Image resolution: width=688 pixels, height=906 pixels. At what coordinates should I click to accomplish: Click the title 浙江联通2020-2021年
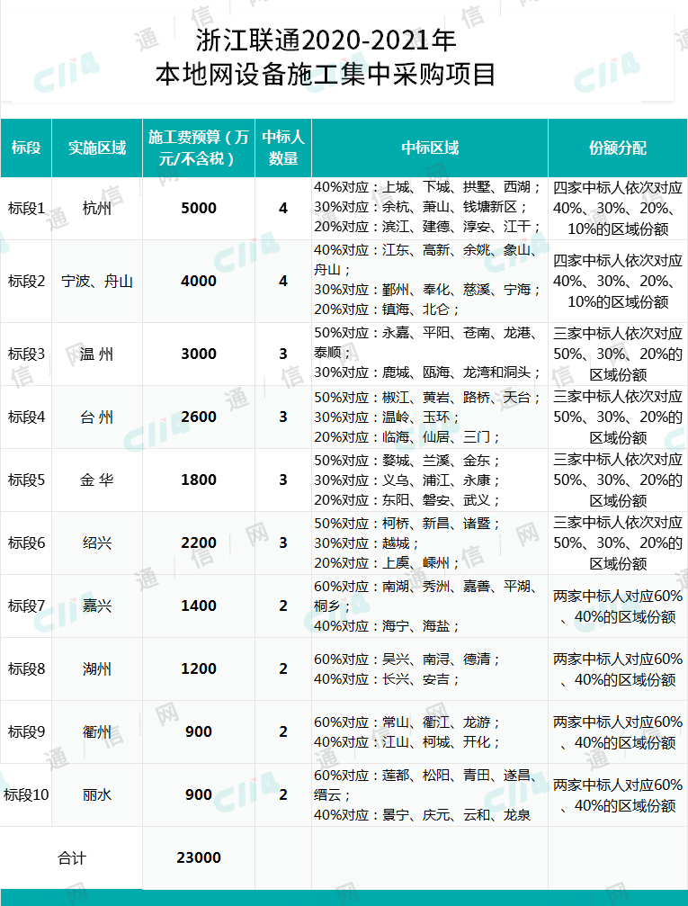(x=326, y=40)
